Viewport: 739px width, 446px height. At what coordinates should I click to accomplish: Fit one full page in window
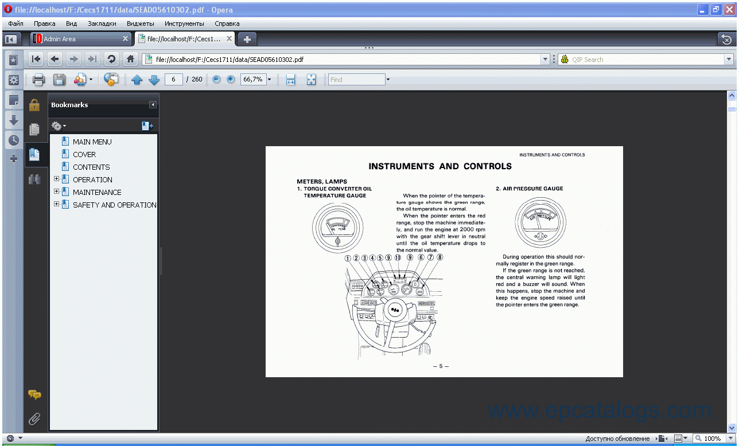[311, 80]
